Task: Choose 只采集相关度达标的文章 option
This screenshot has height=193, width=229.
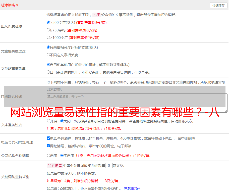Action: 48,47
